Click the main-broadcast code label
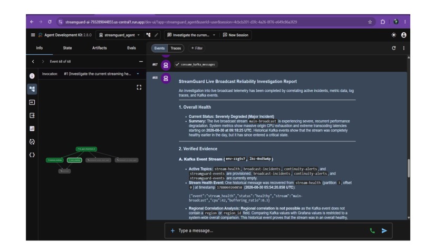 point(263,121)
